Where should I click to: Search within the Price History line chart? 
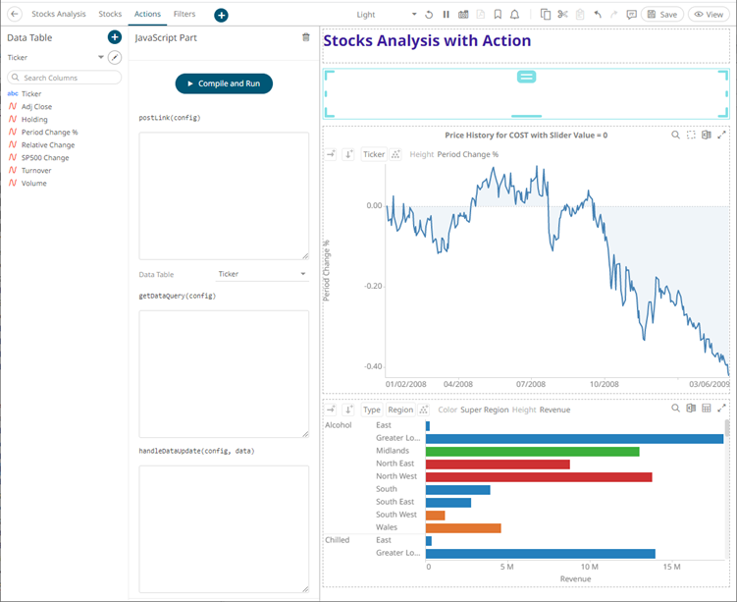point(675,136)
